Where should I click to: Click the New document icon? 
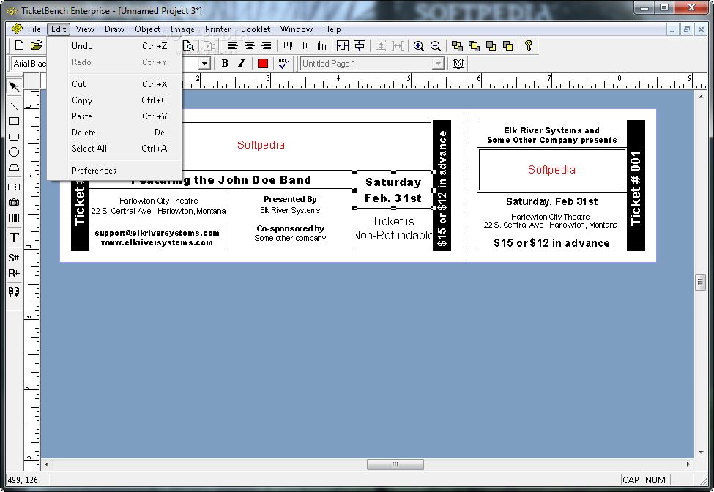pyautogui.click(x=19, y=45)
